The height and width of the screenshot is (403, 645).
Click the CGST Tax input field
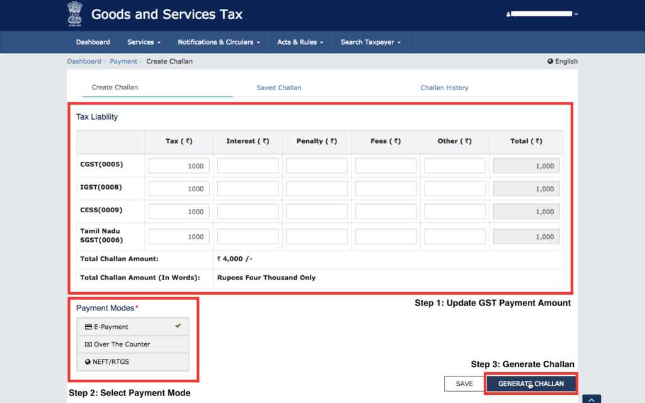tap(179, 166)
